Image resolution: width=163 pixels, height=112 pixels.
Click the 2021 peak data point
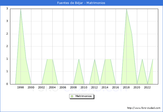click(142, 59)
